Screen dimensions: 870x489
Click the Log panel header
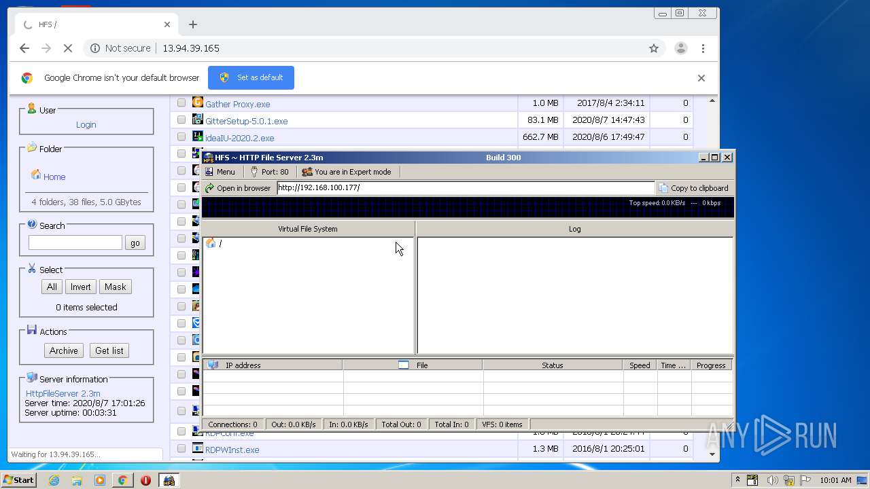click(x=575, y=229)
